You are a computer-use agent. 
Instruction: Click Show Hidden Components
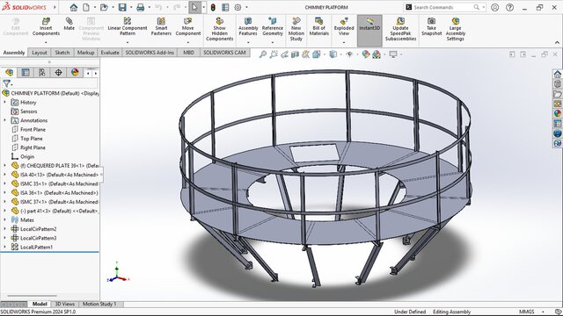click(219, 29)
